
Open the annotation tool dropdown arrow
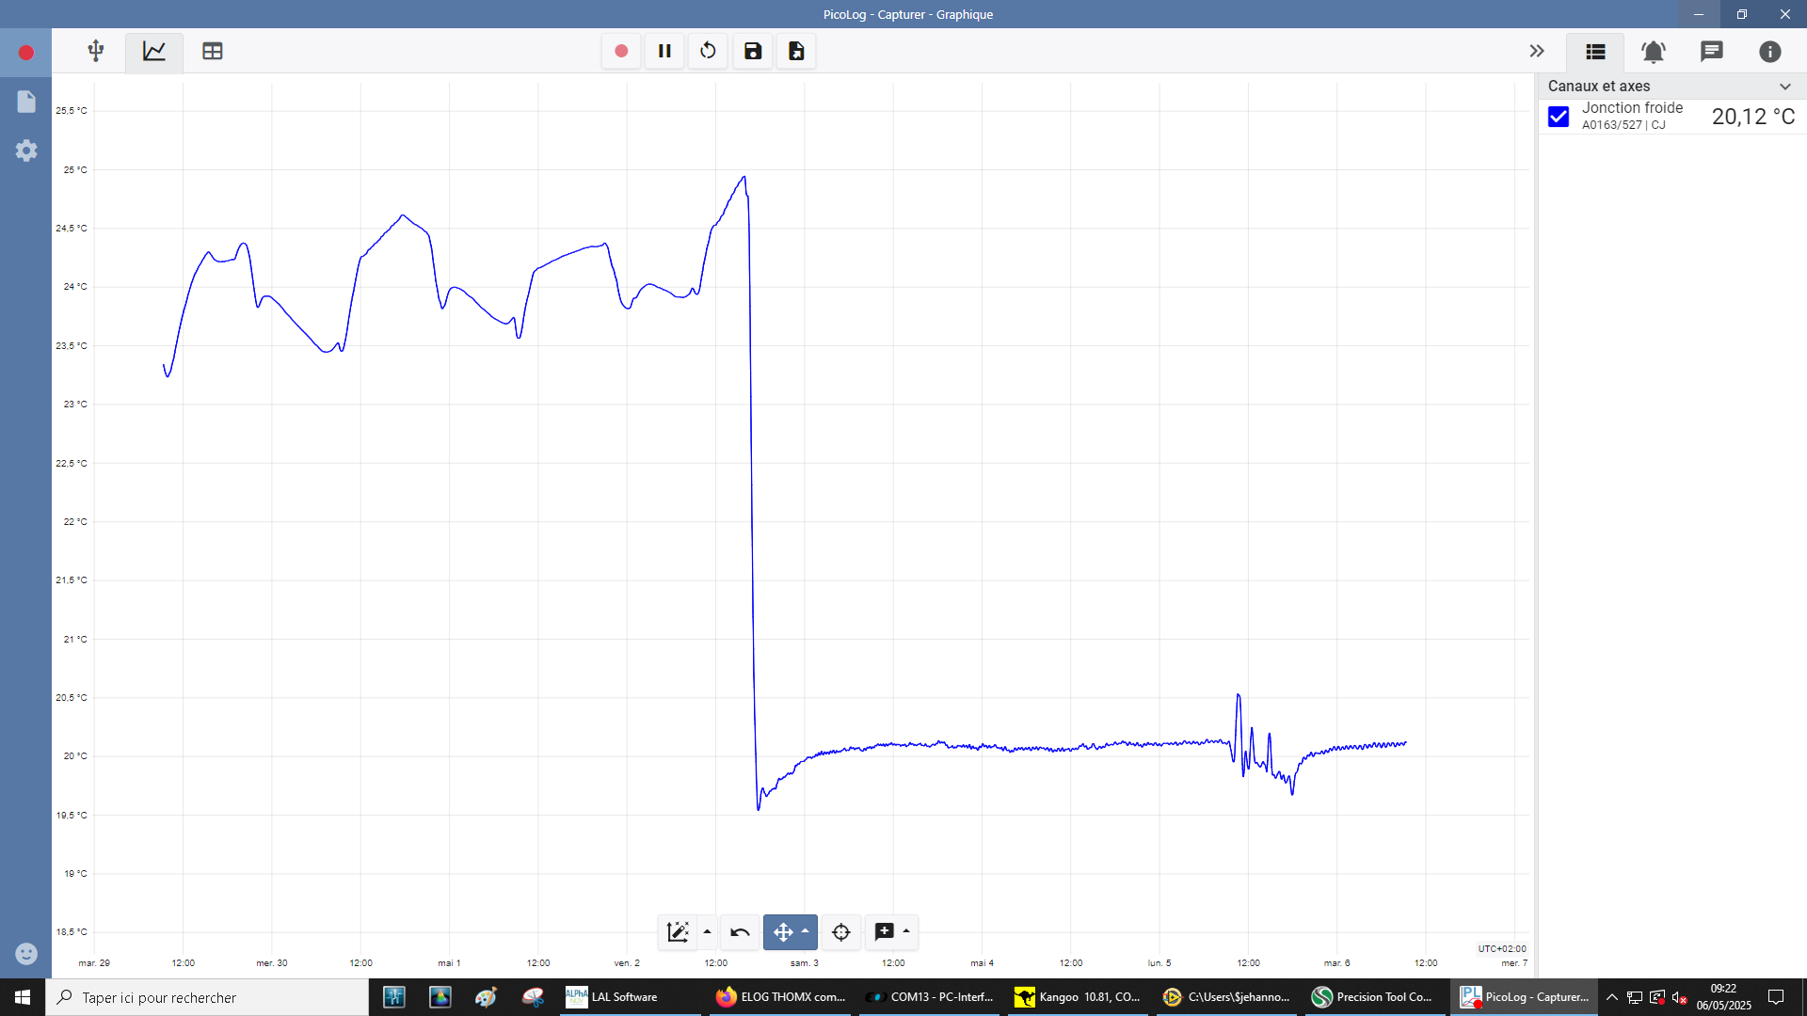(906, 931)
